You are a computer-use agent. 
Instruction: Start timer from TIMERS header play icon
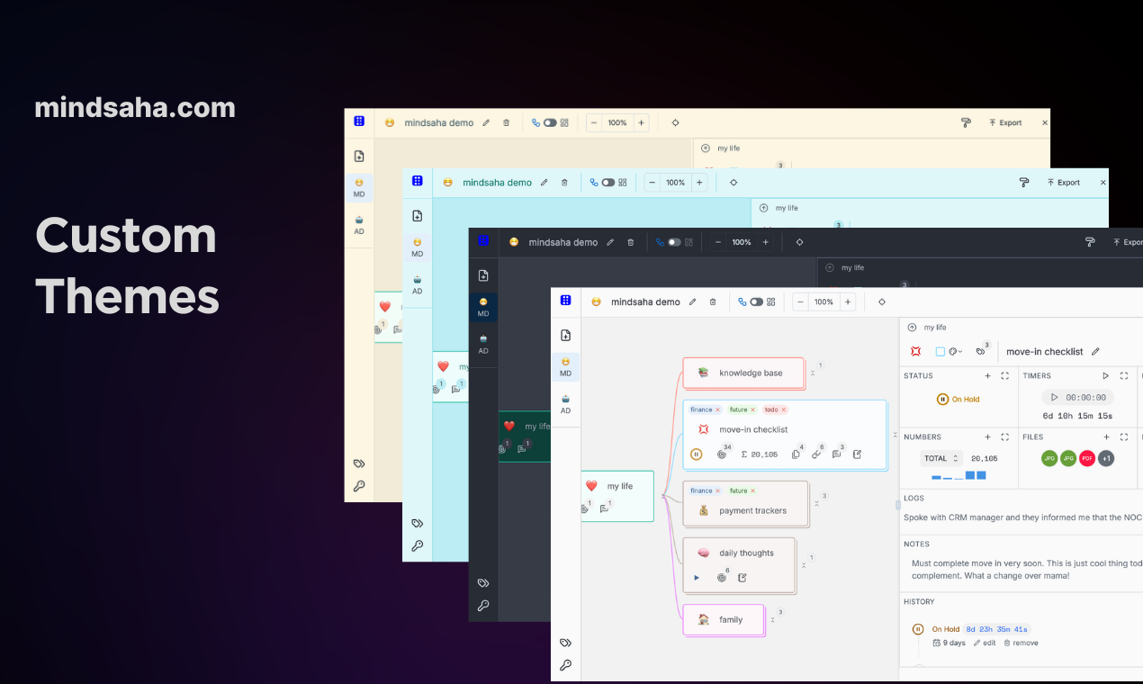[x=1106, y=375]
